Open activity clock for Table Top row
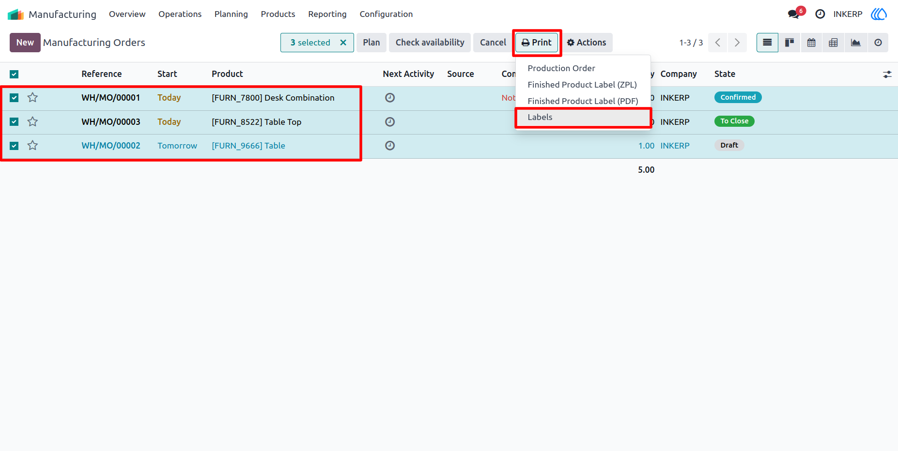This screenshot has width=898, height=451. (x=390, y=122)
